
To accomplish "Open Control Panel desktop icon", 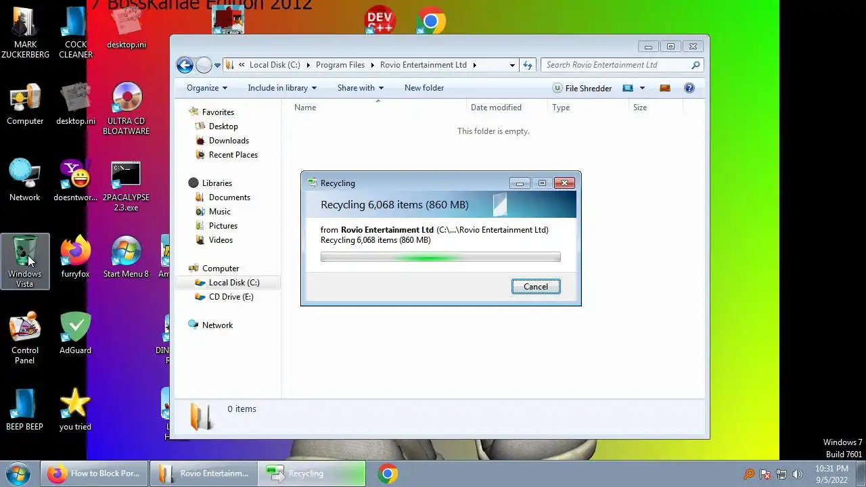I will pyautogui.click(x=25, y=338).
